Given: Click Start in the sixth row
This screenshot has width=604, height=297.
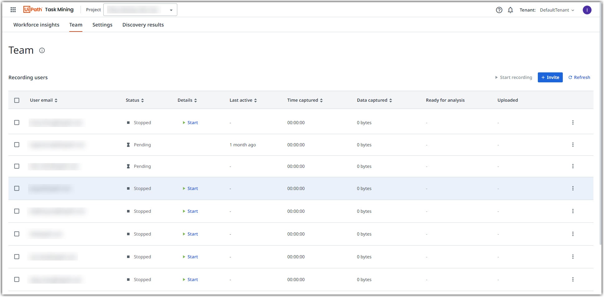Looking at the screenshot, I should pos(190,234).
